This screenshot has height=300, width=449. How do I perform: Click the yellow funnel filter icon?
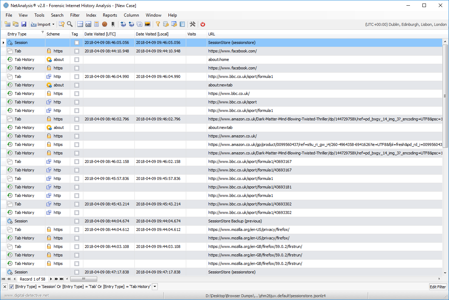pyautogui.click(x=158, y=24)
